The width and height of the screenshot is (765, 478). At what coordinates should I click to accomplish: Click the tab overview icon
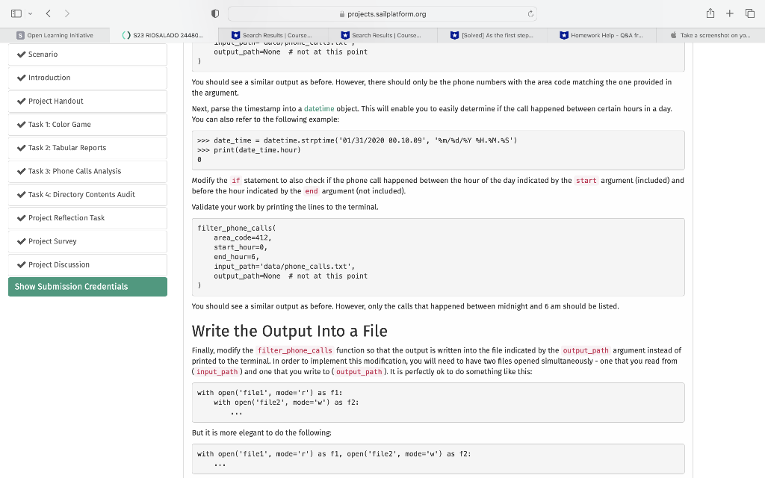click(749, 13)
